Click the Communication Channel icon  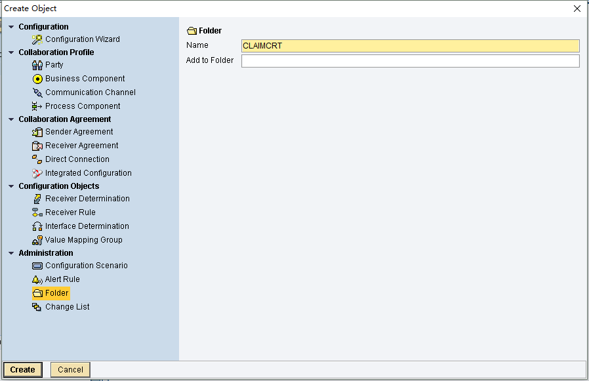tap(37, 92)
